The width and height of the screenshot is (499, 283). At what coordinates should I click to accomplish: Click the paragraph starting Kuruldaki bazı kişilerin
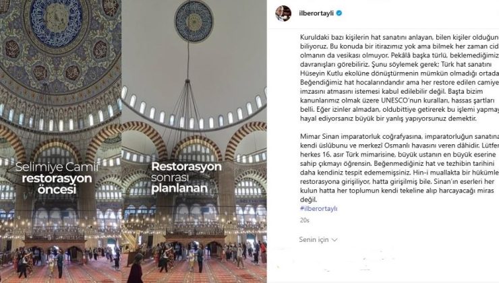(x=399, y=78)
